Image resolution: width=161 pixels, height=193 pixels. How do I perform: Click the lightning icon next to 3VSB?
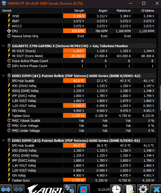(9, 16)
